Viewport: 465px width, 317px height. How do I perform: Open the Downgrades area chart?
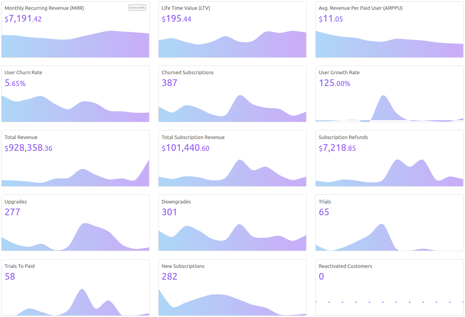click(x=232, y=237)
